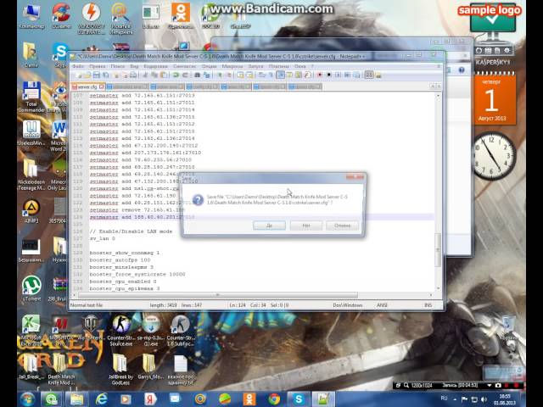Click the black Stop Recording macro icon
The image size is (543, 407).
[x=329, y=75]
